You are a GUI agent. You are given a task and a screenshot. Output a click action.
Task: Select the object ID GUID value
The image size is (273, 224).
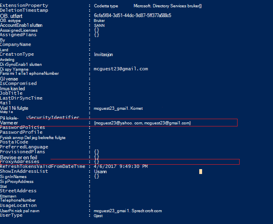tap(132, 15)
